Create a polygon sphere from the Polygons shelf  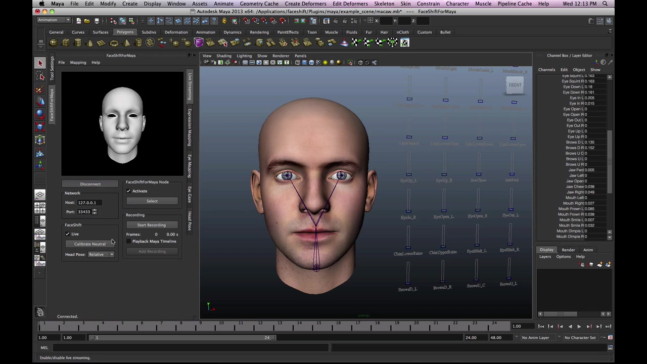click(53, 42)
